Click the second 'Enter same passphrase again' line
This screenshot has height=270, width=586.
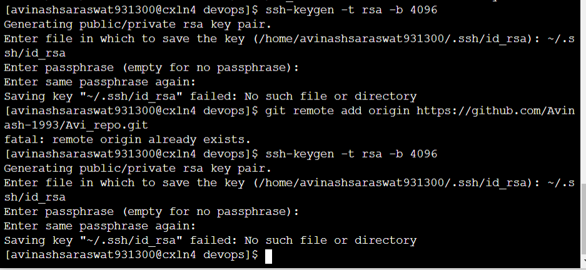tap(100, 226)
